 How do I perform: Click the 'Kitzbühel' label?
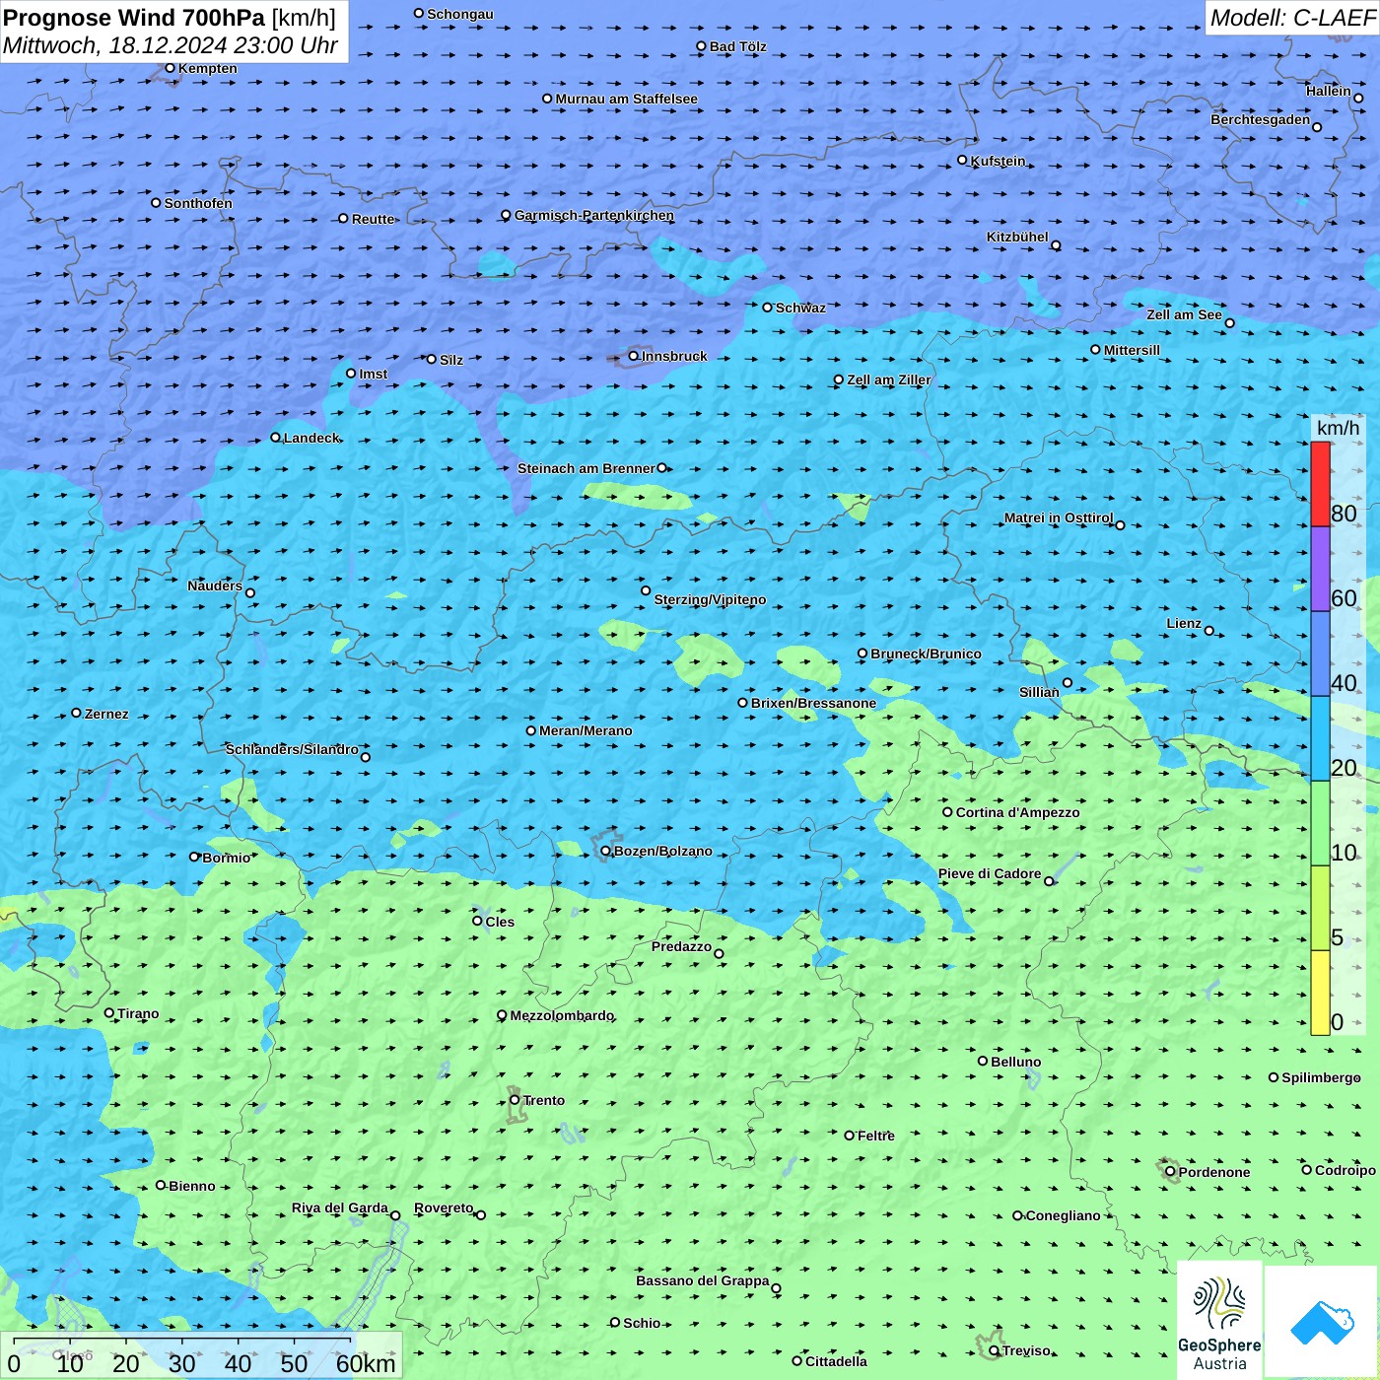click(x=1017, y=237)
